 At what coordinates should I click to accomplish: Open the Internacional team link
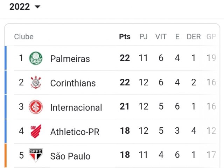pyautogui.click(x=76, y=107)
